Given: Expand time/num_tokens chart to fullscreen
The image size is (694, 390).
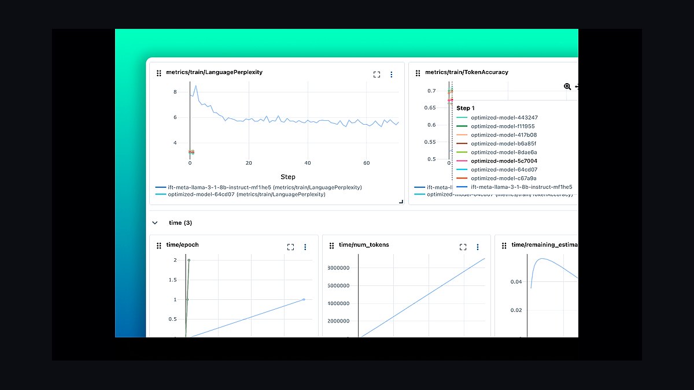Looking at the screenshot, I should pyautogui.click(x=463, y=247).
